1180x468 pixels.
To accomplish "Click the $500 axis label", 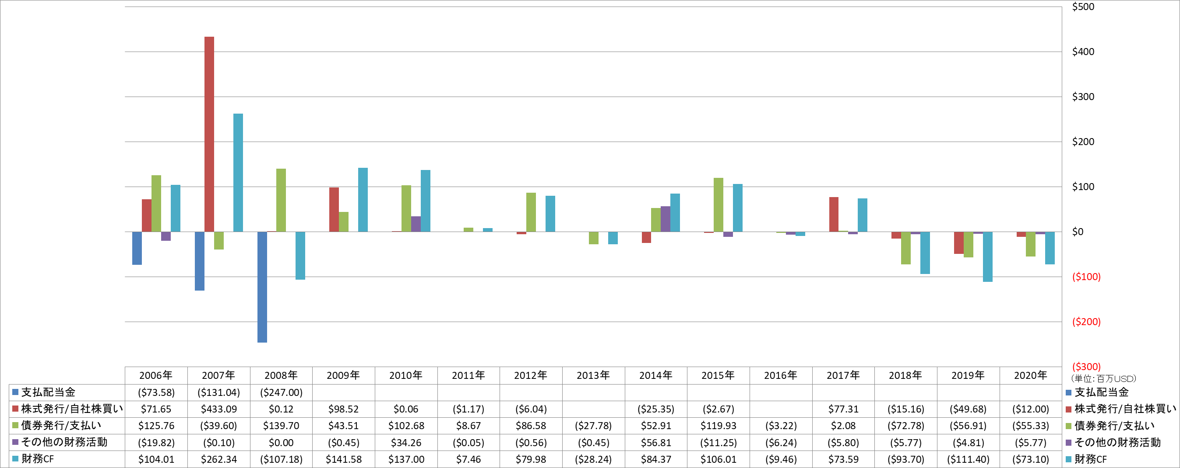I will (1083, 7).
